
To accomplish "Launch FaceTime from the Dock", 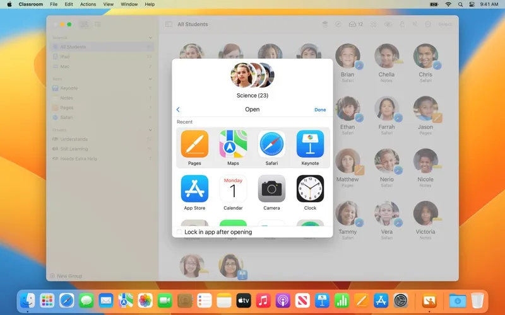I will 165,301.
